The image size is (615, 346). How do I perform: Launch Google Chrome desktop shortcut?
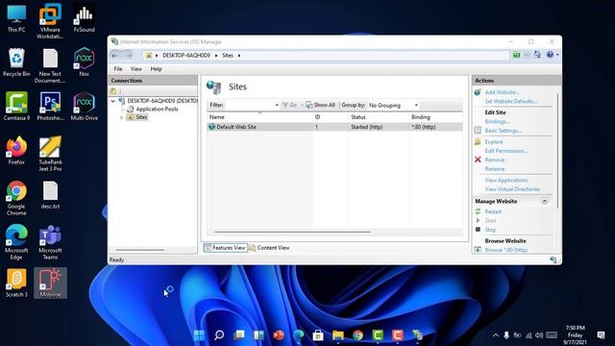(16, 199)
